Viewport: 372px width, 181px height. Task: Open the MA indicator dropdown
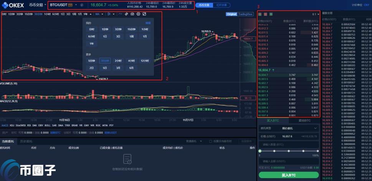coord(99,14)
